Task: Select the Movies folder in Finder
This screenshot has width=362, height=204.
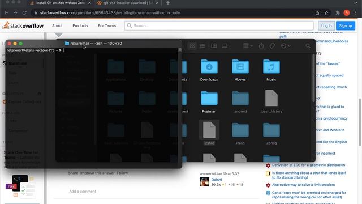Action: click(x=240, y=70)
